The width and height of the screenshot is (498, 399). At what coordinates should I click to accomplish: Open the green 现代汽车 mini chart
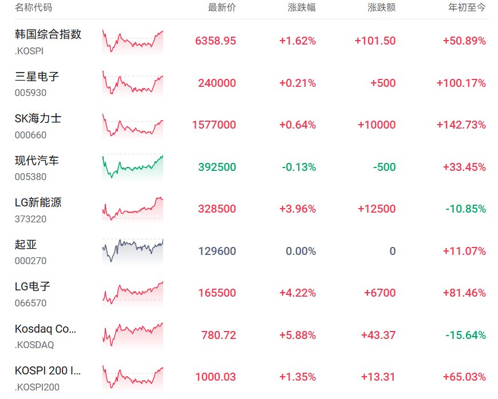pos(133,167)
